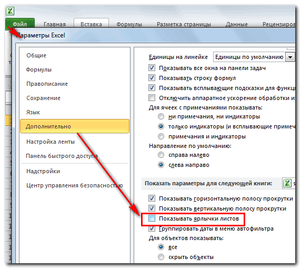Select the Общие options category
Image resolution: width=301 pixels, height=269 pixels.
[36, 55]
